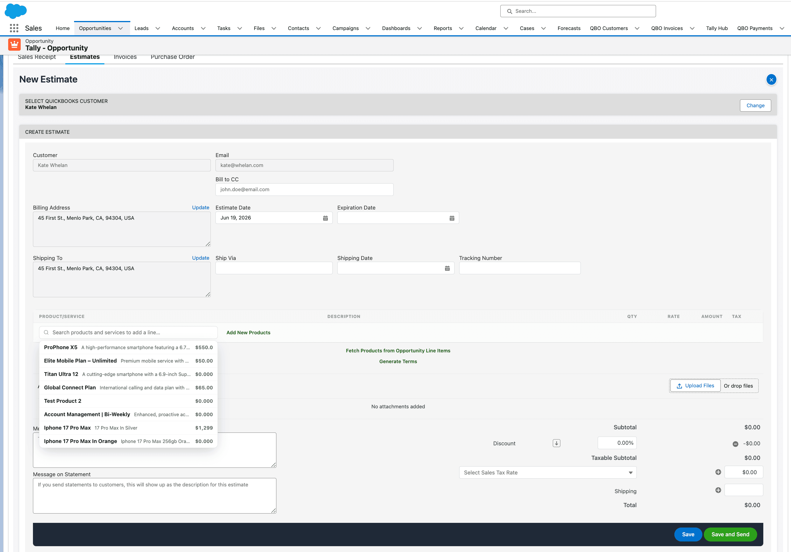This screenshot has height=552, width=791.
Task: Click the Salesforce cloud logo
Action: click(15, 11)
